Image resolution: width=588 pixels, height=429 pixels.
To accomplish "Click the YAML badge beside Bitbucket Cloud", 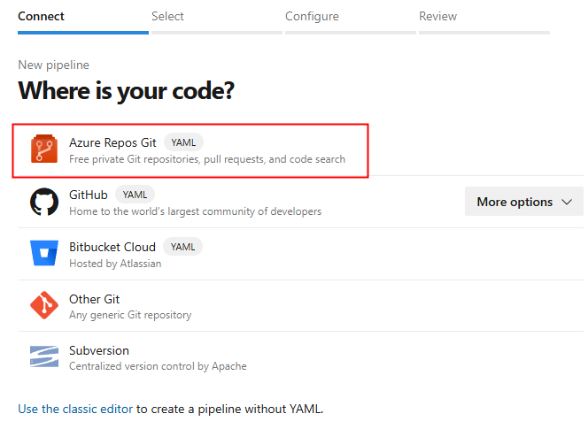I will point(182,247).
